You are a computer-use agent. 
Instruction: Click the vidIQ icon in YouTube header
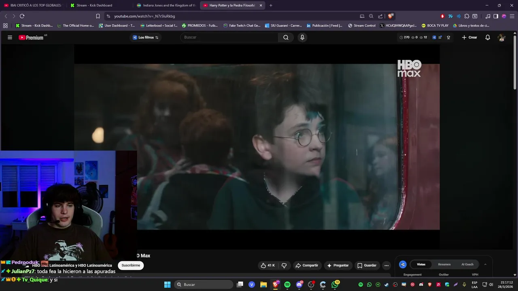[434, 37]
